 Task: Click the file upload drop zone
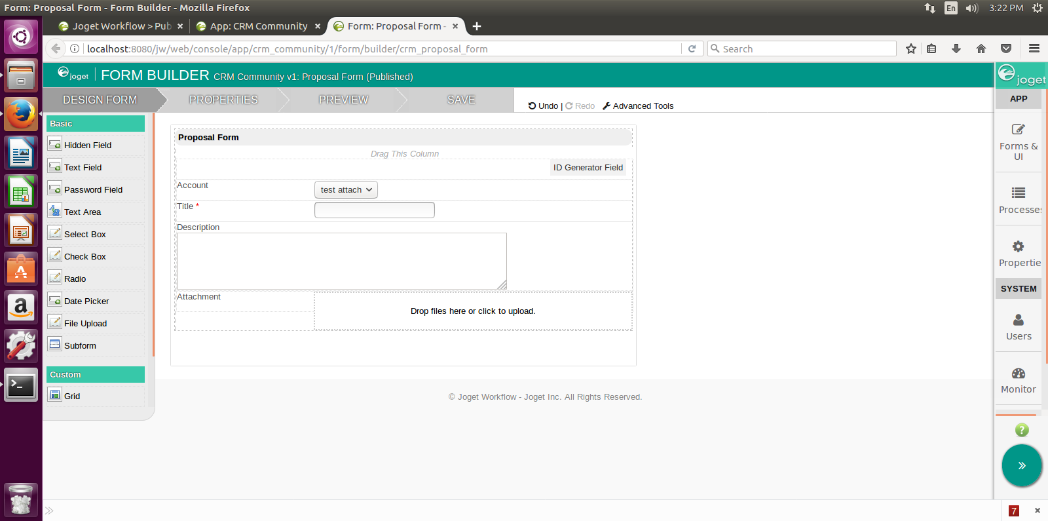(473, 311)
